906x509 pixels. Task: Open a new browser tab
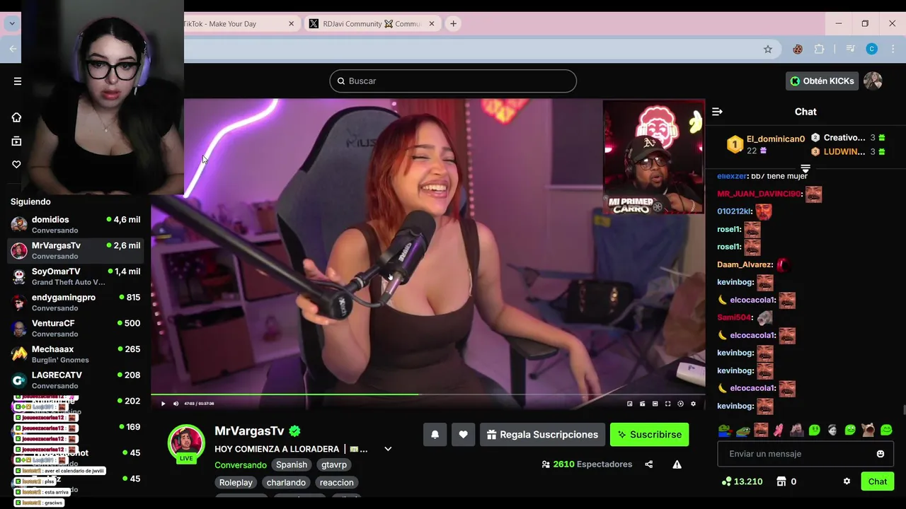click(x=453, y=24)
